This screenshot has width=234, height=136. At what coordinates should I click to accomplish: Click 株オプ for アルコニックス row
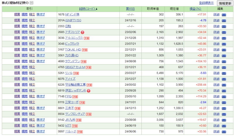point(41,38)
